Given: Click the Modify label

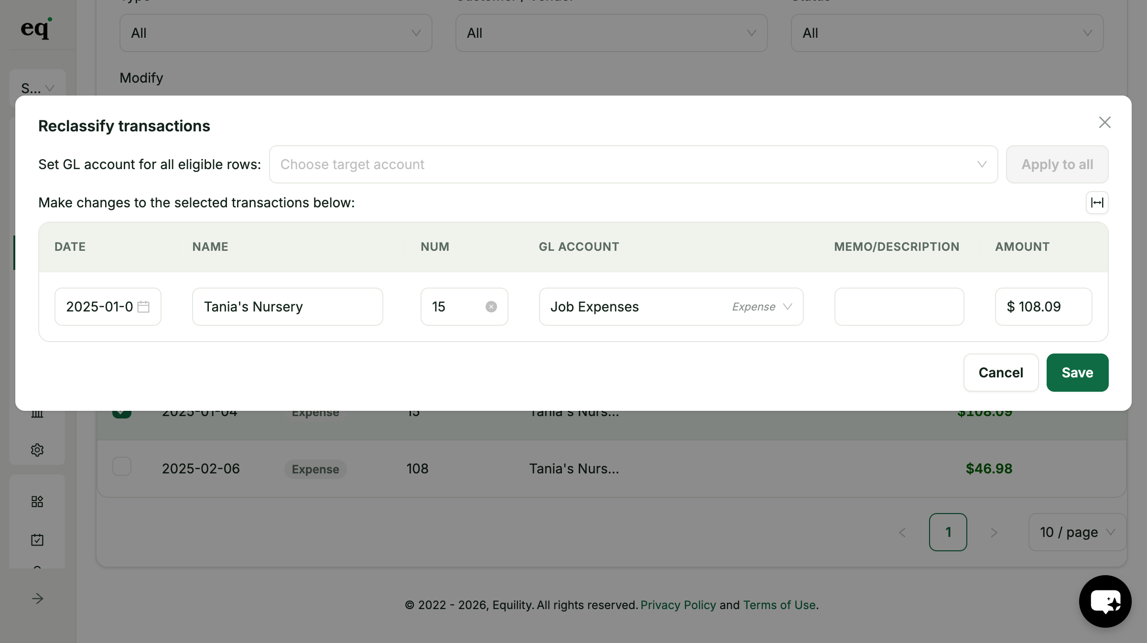Looking at the screenshot, I should (x=141, y=78).
